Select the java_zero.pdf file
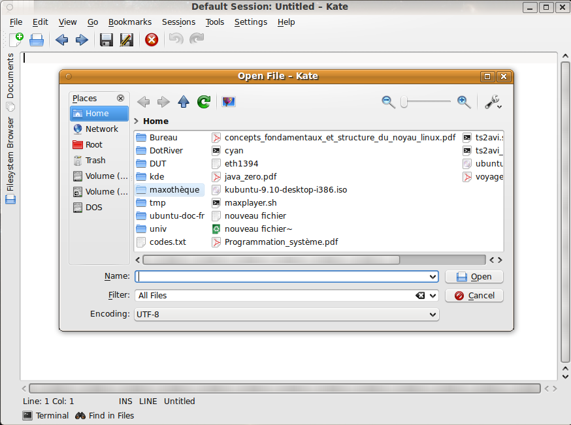This screenshot has width=571, height=425. click(x=244, y=177)
